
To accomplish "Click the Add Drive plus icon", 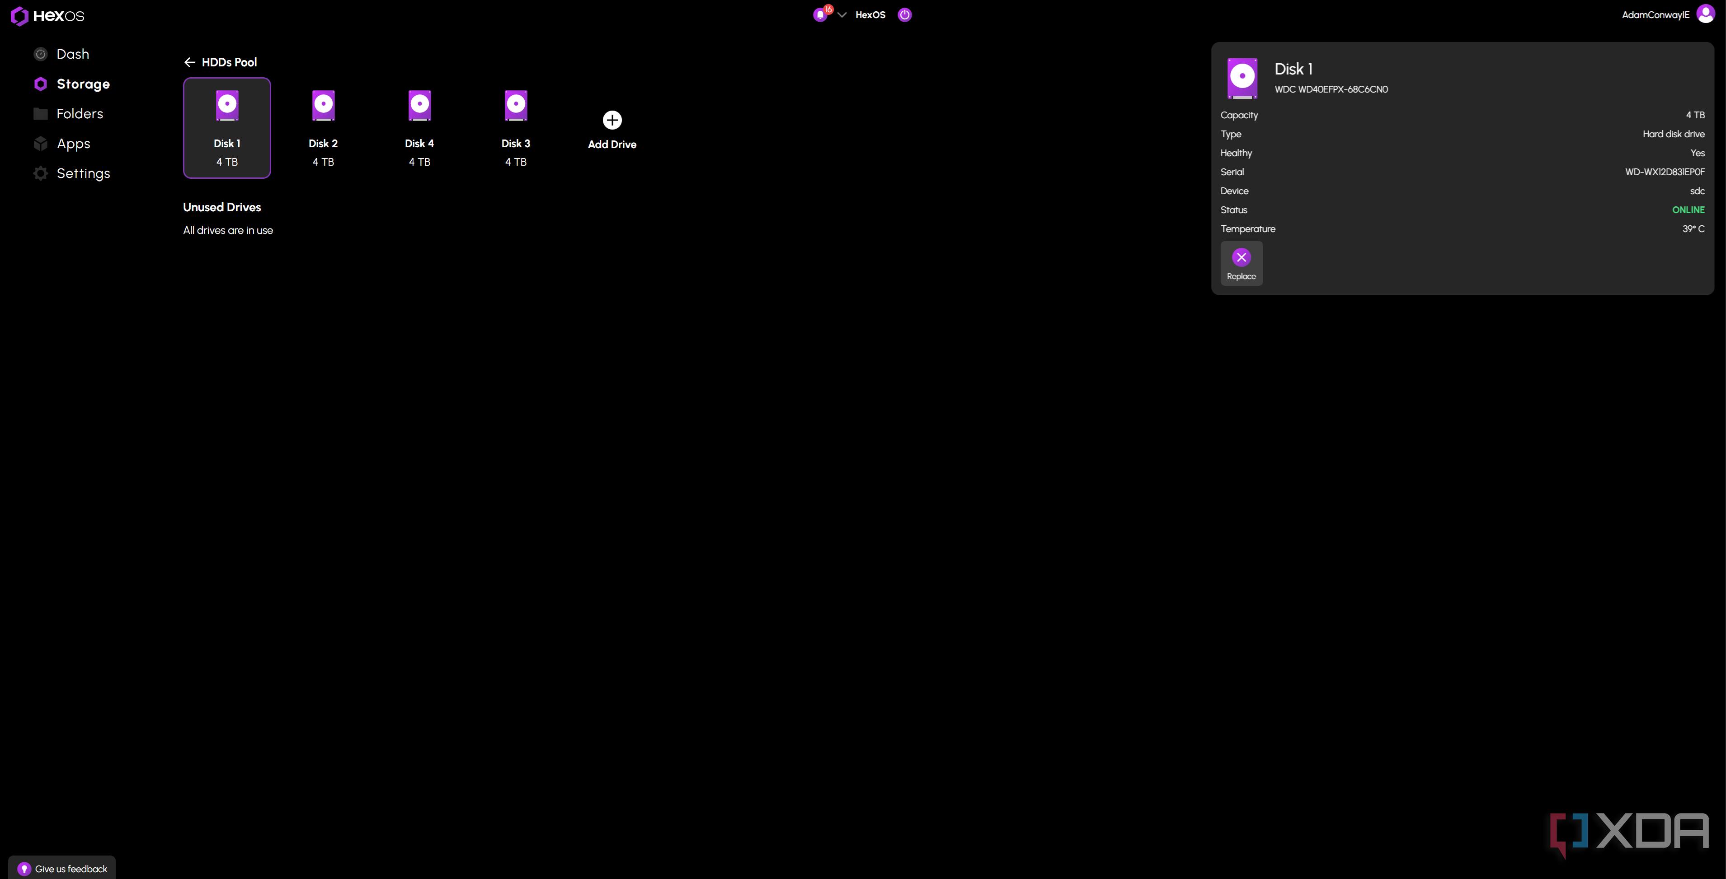I will [612, 120].
